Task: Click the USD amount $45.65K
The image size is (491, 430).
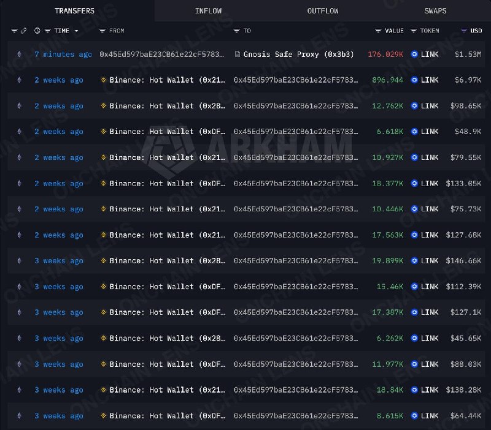Action: (466, 338)
